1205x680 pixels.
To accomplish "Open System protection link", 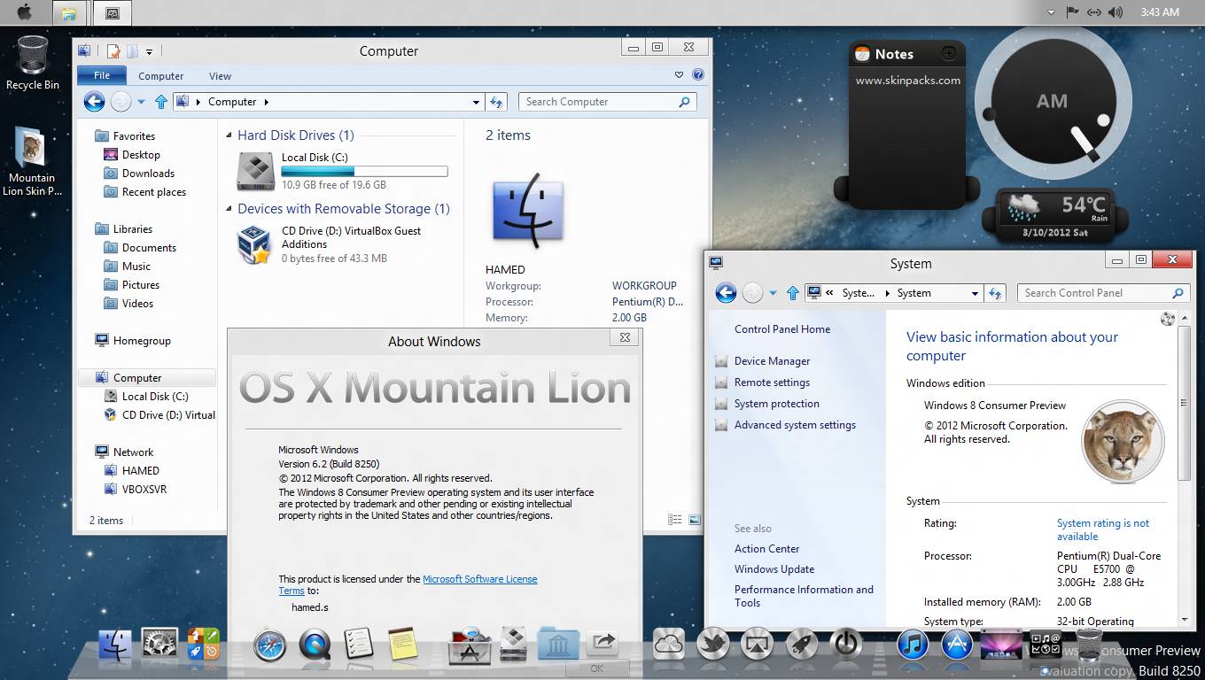I will pyautogui.click(x=777, y=404).
